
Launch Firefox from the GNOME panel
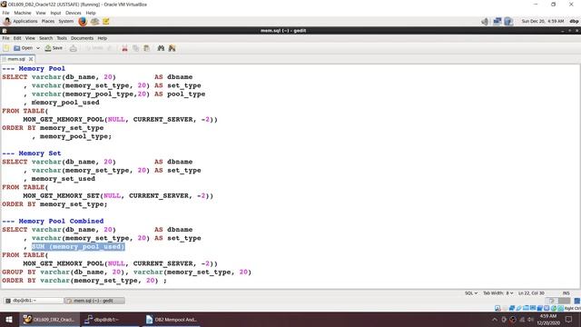83,22
